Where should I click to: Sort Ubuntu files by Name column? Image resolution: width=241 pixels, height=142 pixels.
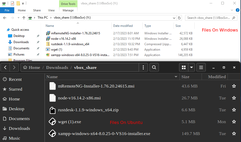pos(112,77)
